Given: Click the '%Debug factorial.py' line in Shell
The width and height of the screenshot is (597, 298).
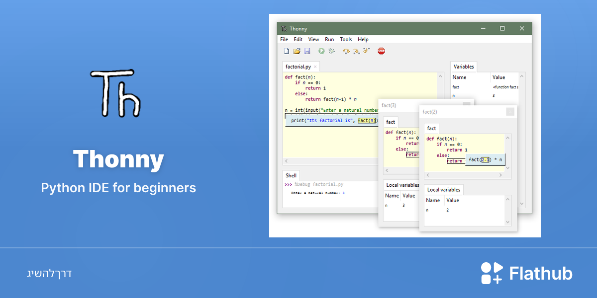Looking at the screenshot, I should [315, 184].
